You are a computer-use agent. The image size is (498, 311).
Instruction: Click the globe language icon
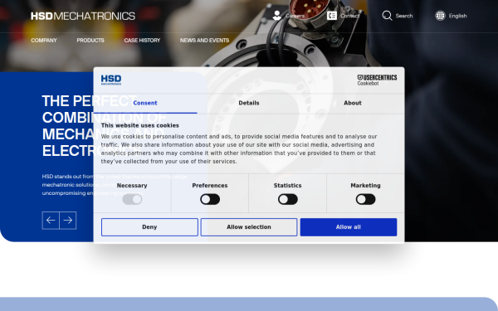[x=440, y=16]
